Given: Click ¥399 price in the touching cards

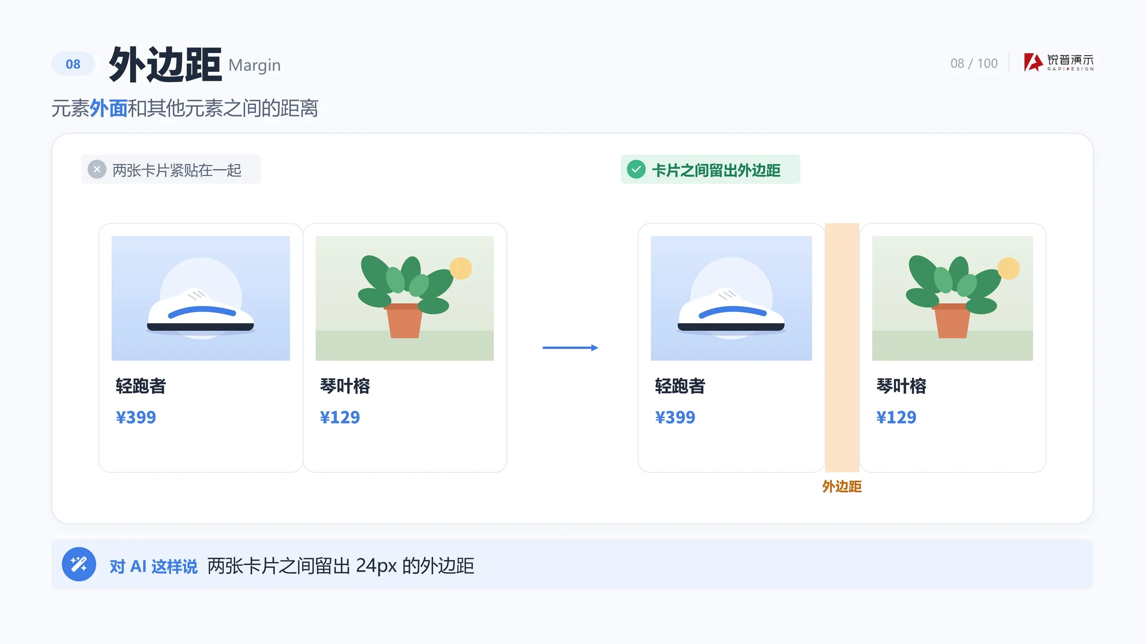Looking at the screenshot, I should click(x=136, y=417).
